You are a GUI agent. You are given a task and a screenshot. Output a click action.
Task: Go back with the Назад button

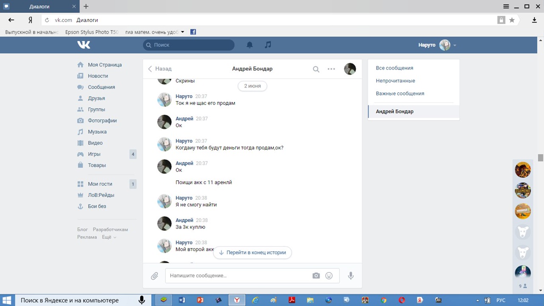pyautogui.click(x=160, y=69)
